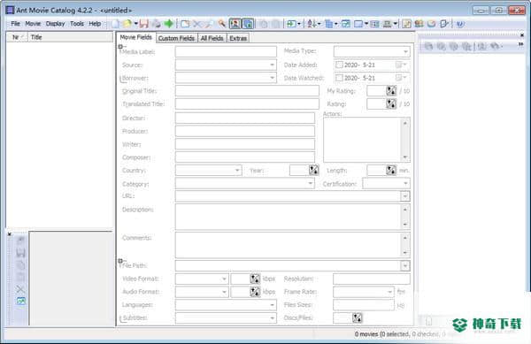This screenshot has width=531, height=344.
Task: Click the Description box scrollbar down arrow
Action: (405, 225)
